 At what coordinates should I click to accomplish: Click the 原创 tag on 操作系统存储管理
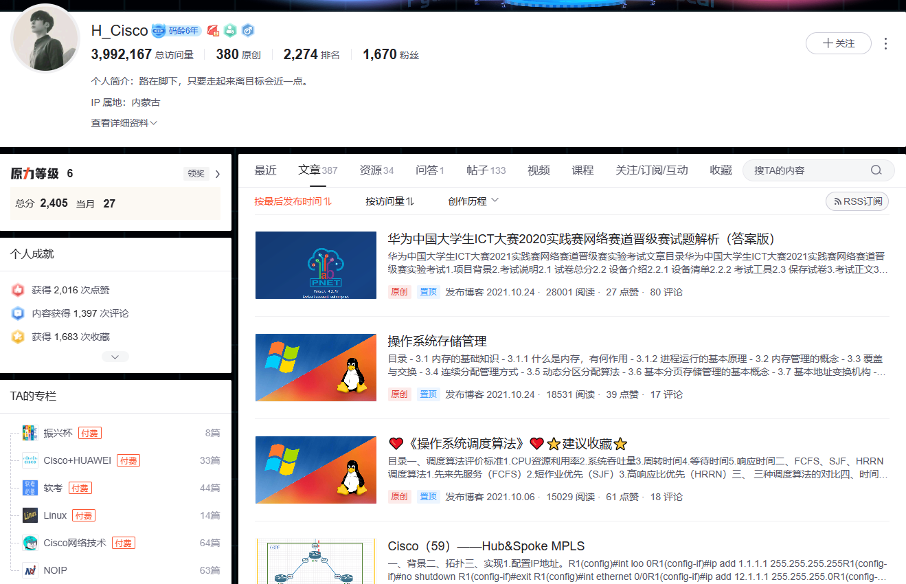tap(399, 394)
